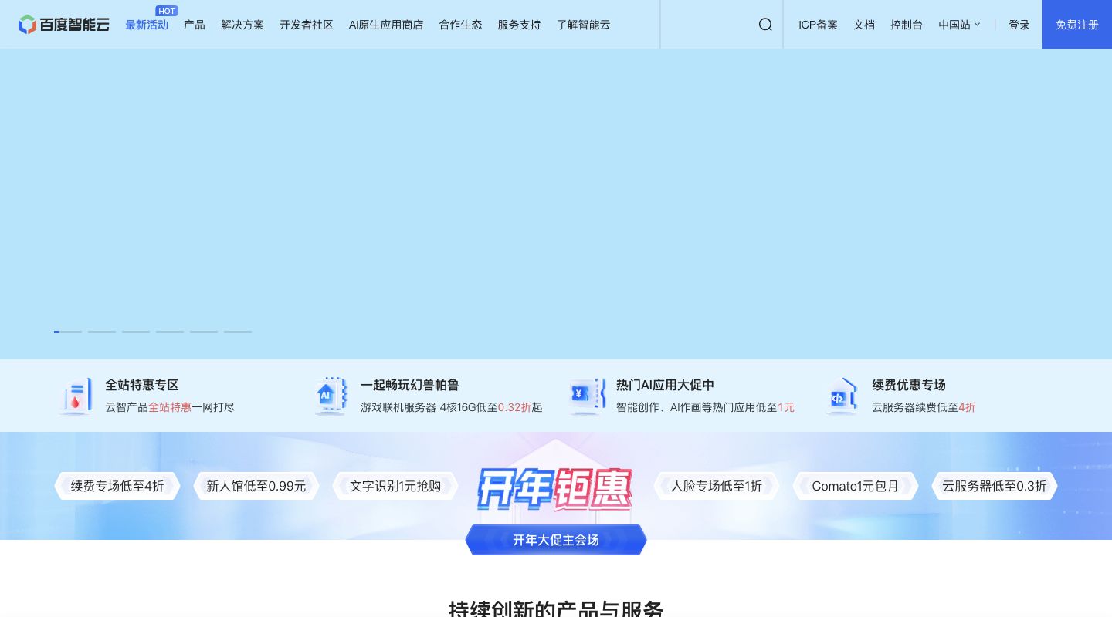Image resolution: width=1112 pixels, height=617 pixels.
Task: Open the 一起畅玩幻兽帕鲁 title
Action: [x=410, y=385]
